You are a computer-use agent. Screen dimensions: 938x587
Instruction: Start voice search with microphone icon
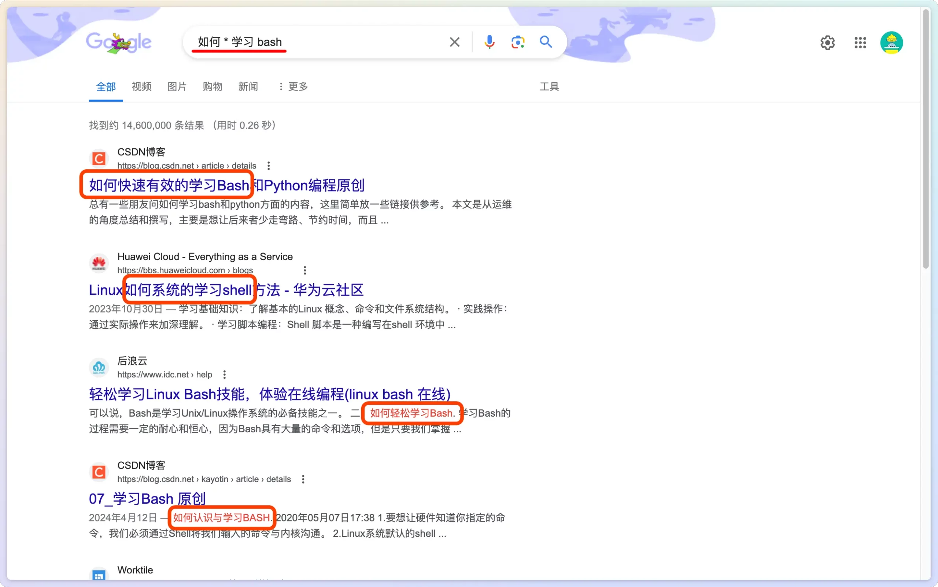point(489,42)
